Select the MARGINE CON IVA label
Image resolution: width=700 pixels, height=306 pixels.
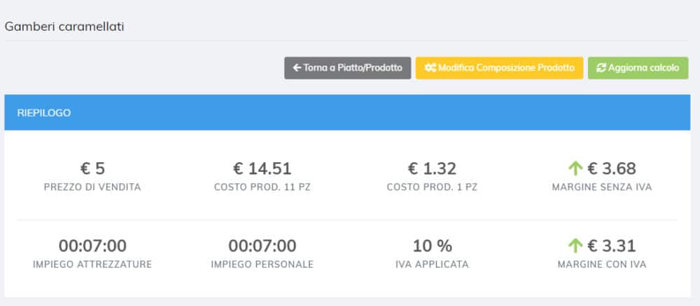[x=602, y=265]
